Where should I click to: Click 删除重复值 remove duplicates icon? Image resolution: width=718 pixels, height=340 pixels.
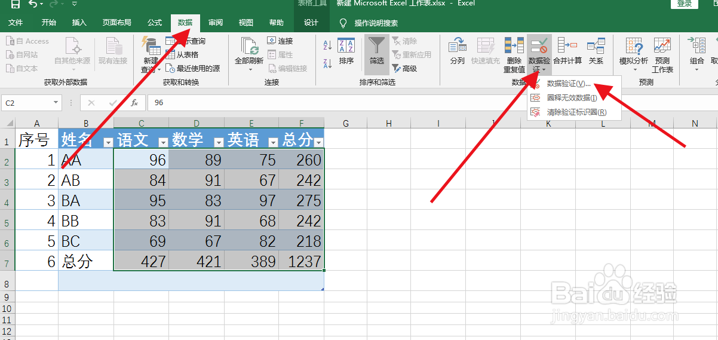[514, 46]
